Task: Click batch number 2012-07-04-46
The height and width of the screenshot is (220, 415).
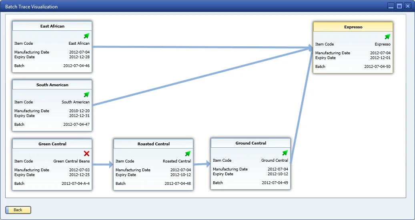Action: pos(76,66)
